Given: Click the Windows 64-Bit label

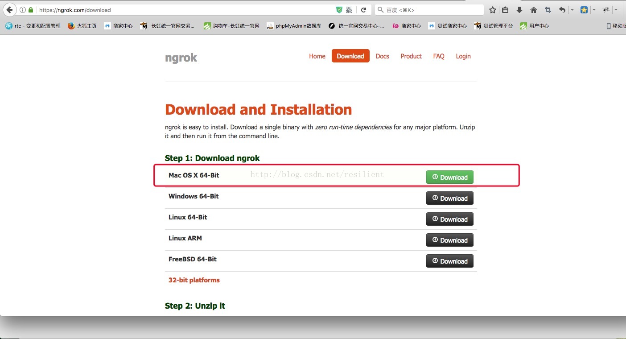Looking at the screenshot, I should [x=194, y=196].
